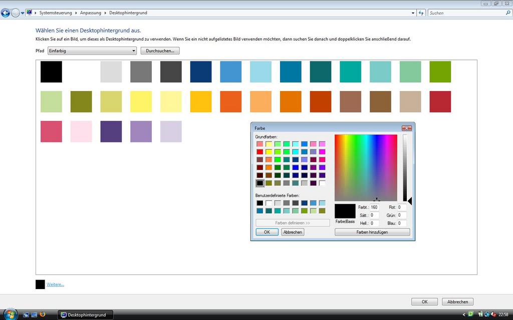The width and height of the screenshot is (513, 320).
Task: Click the black luminance slider arrow marker
Action: coord(410,201)
